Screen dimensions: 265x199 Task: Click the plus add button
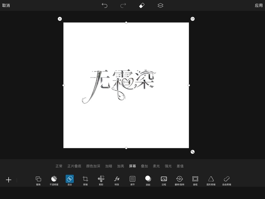[x=8, y=180]
